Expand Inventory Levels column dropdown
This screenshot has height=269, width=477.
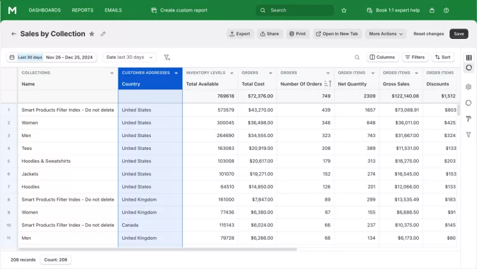pos(231,73)
